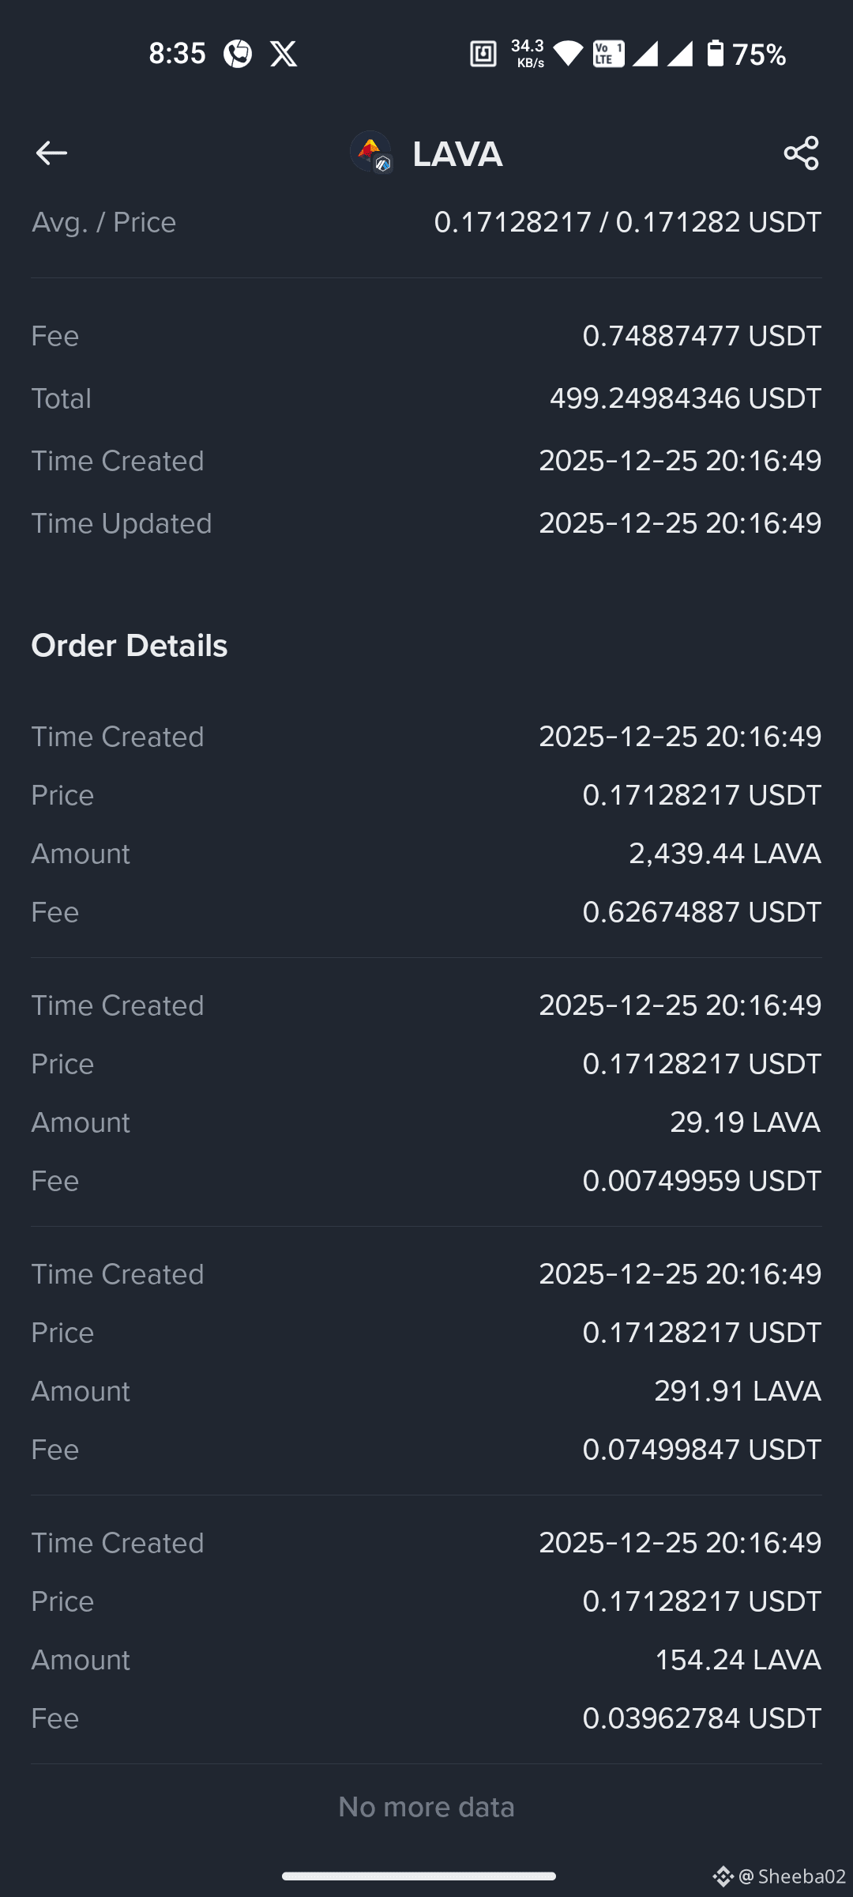
Task: Select the 499.24984346 USDT total value
Action: click(x=686, y=398)
